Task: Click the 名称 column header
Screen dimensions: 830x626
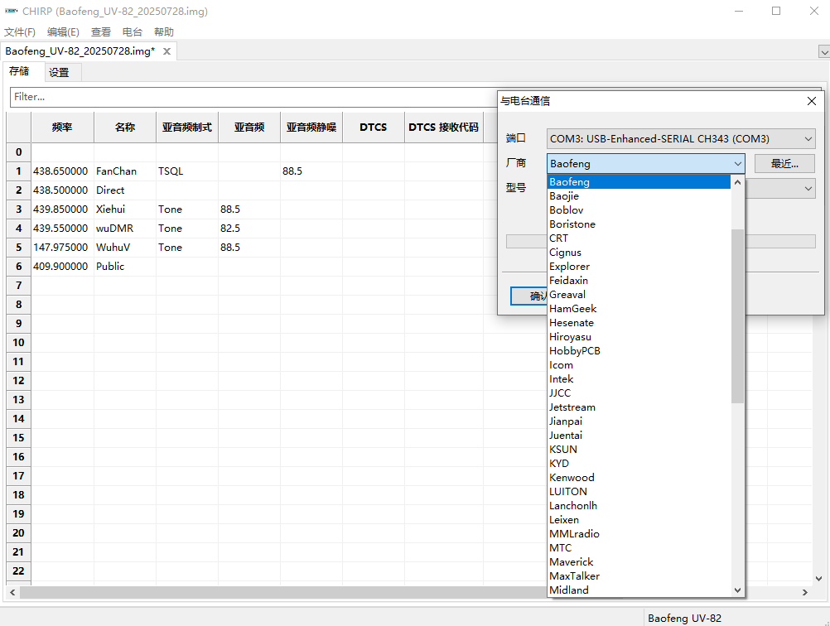Action: pos(125,127)
